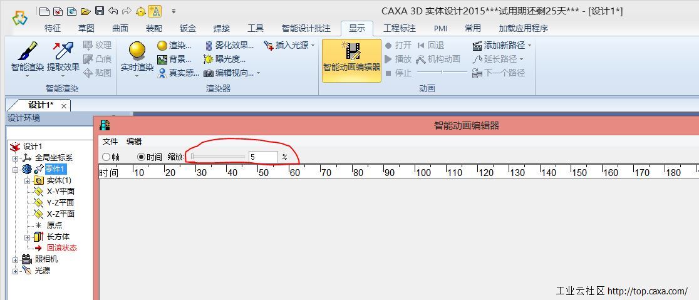Click the 播放 play button
699x300 pixels.
[398, 59]
